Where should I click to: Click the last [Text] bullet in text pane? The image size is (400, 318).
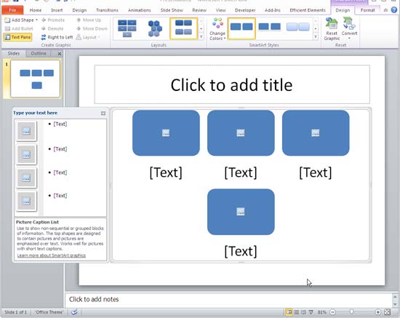coord(60,196)
